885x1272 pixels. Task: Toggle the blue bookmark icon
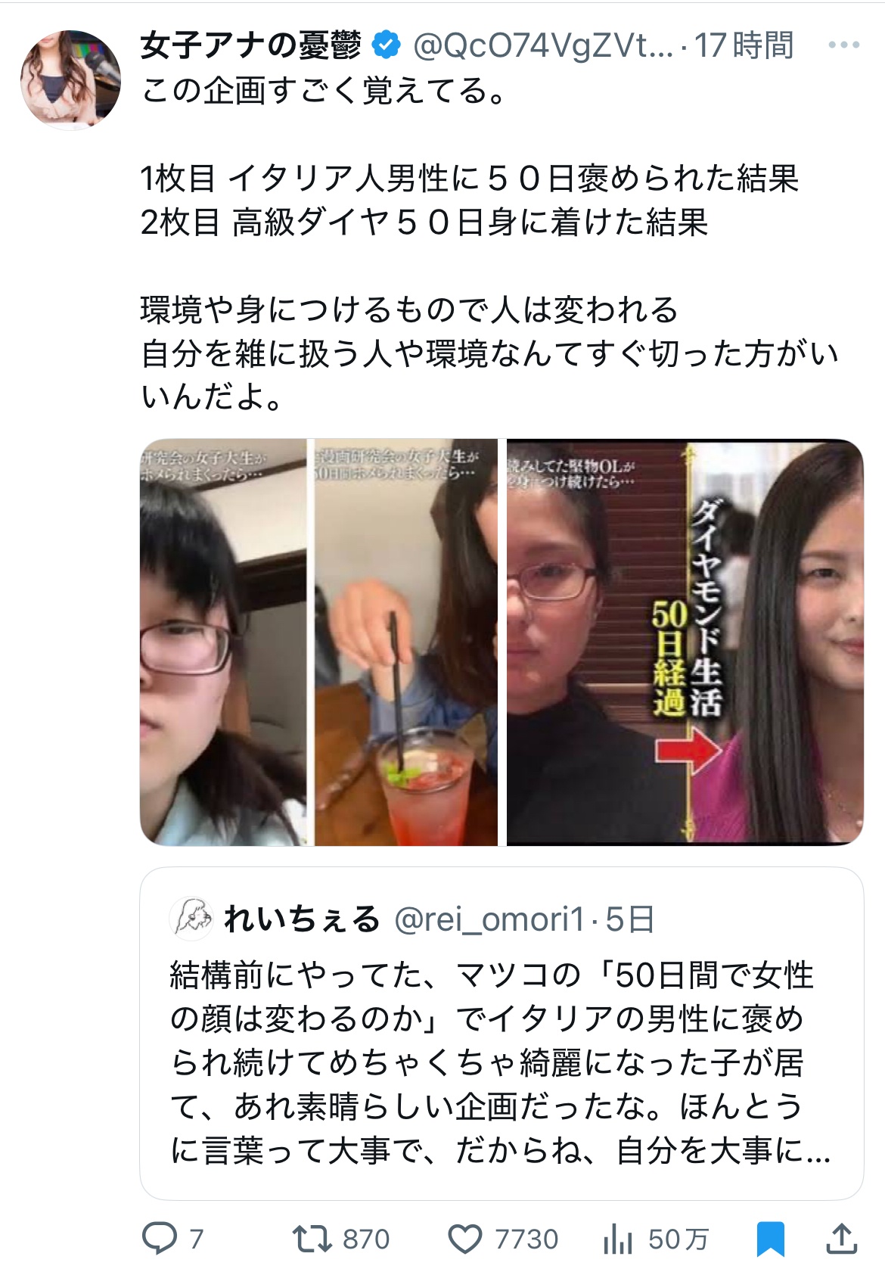(x=771, y=1239)
